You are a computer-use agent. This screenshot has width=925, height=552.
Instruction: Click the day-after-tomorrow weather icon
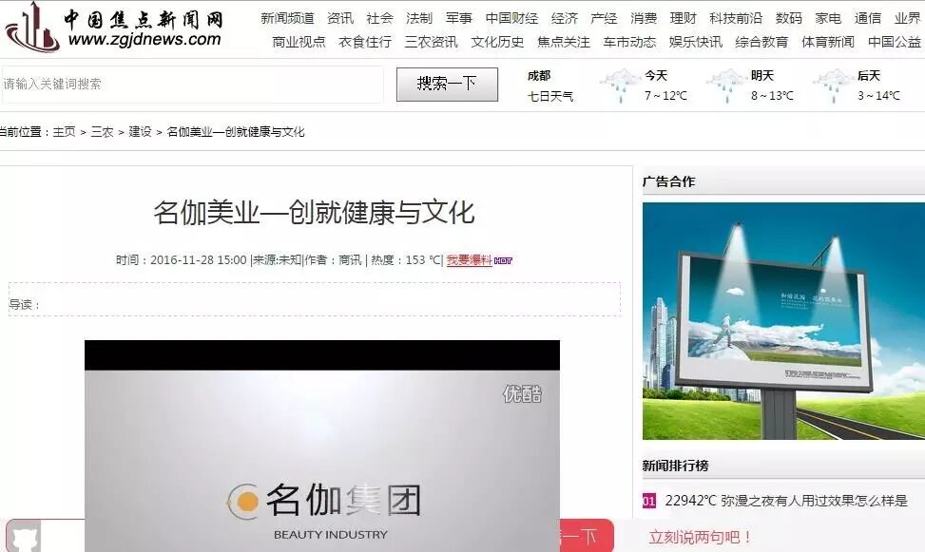pos(833,86)
